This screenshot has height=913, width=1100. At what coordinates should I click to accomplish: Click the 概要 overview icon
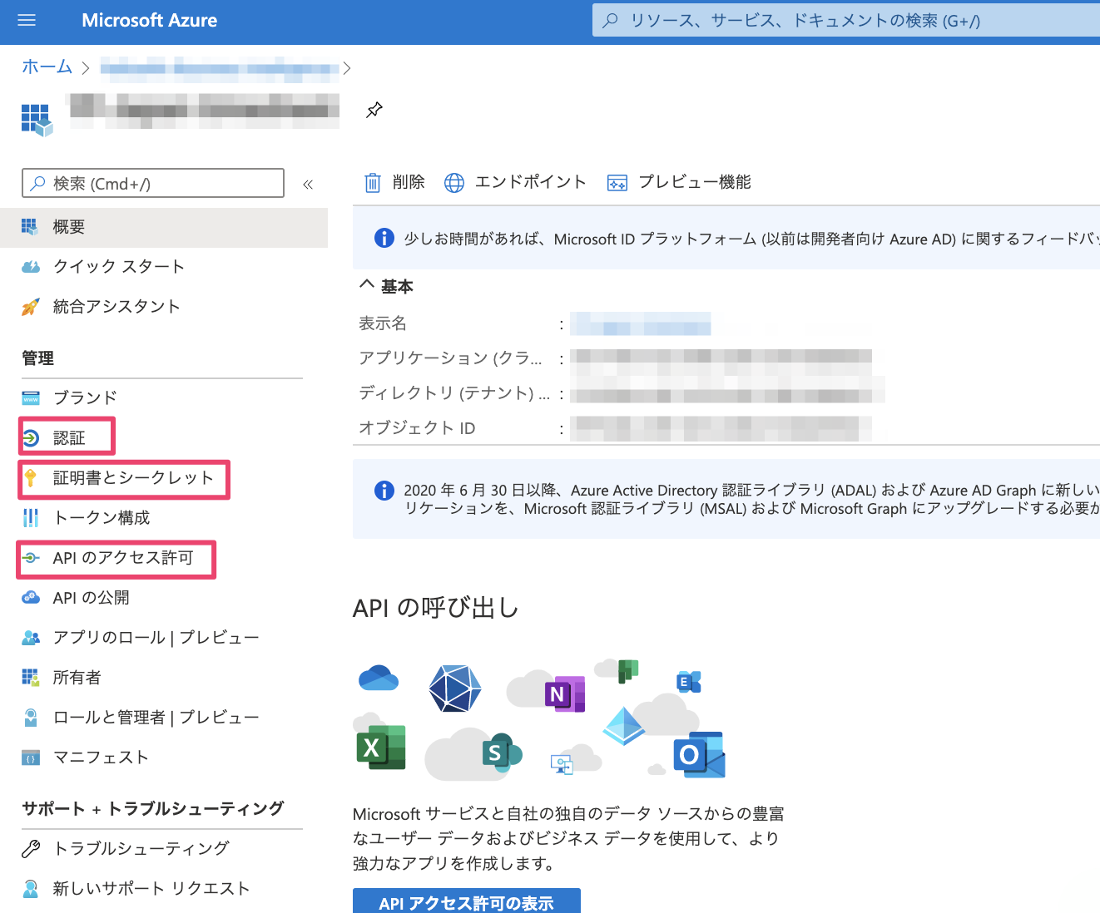pyautogui.click(x=30, y=227)
